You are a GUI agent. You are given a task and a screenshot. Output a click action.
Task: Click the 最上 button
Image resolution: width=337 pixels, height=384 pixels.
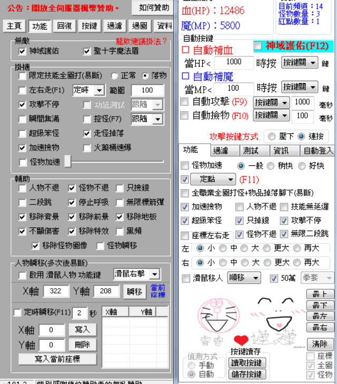coord(320,293)
